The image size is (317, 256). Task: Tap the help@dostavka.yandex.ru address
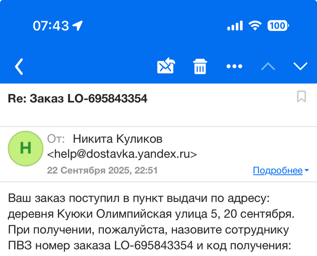click(122, 154)
